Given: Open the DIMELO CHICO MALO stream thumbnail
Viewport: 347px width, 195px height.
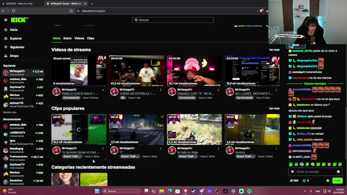Looking at the screenshot, I should coord(79,71).
